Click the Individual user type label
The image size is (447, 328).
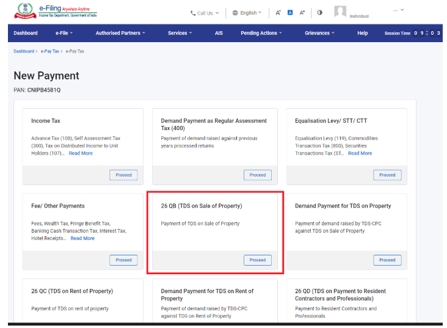(359, 16)
